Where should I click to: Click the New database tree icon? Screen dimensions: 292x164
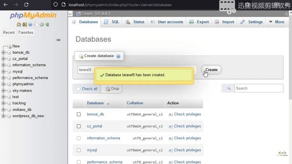tap(9, 46)
